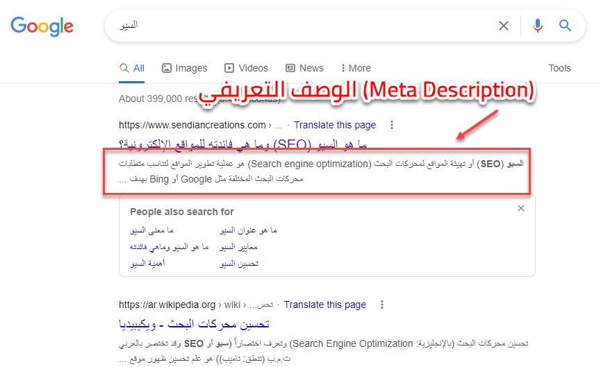The width and height of the screenshot is (601, 367).
Task: Click suggestion ما معنى السيو
Action: tap(151, 230)
